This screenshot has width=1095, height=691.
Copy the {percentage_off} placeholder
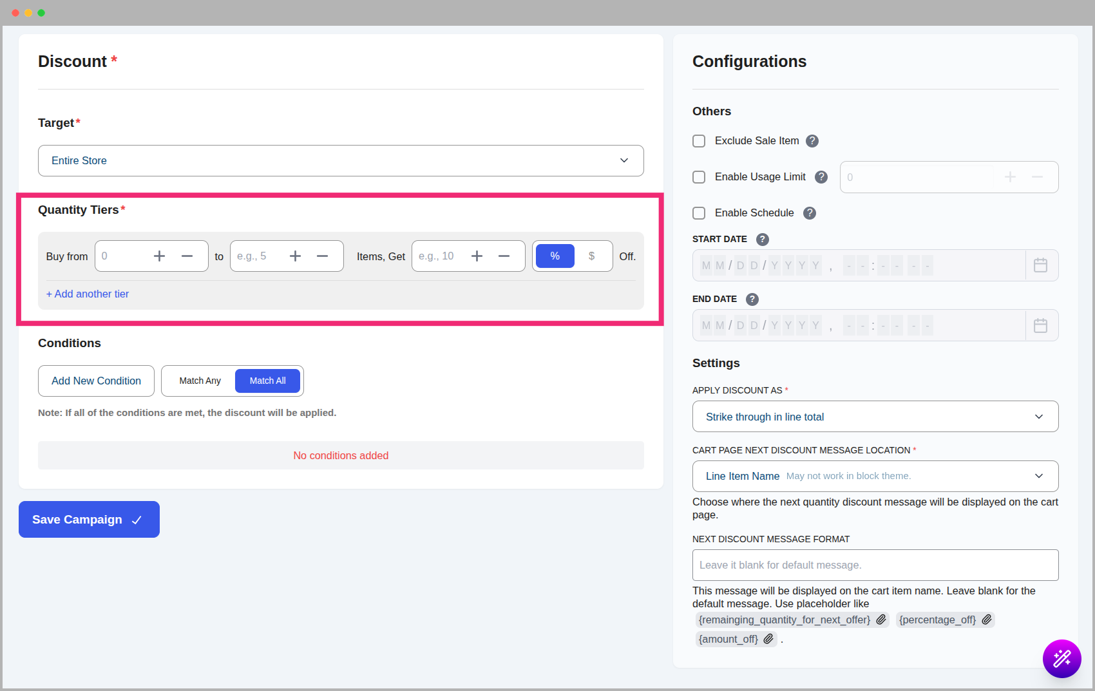point(987,620)
